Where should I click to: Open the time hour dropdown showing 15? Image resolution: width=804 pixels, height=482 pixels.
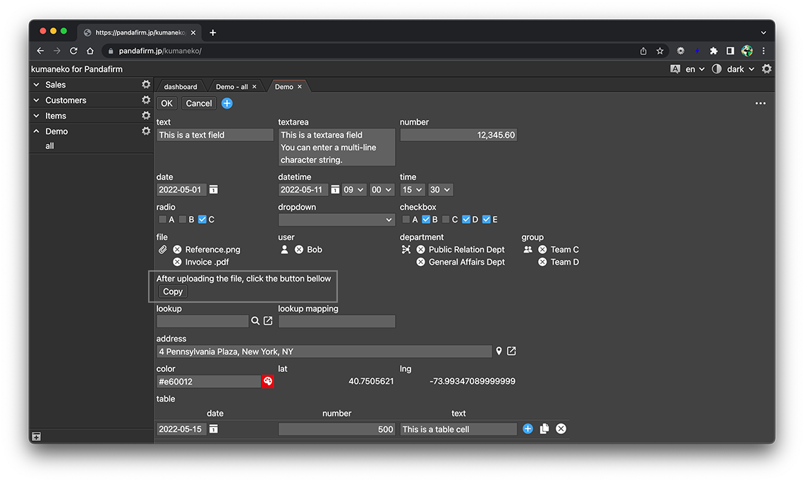coord(412,190)
